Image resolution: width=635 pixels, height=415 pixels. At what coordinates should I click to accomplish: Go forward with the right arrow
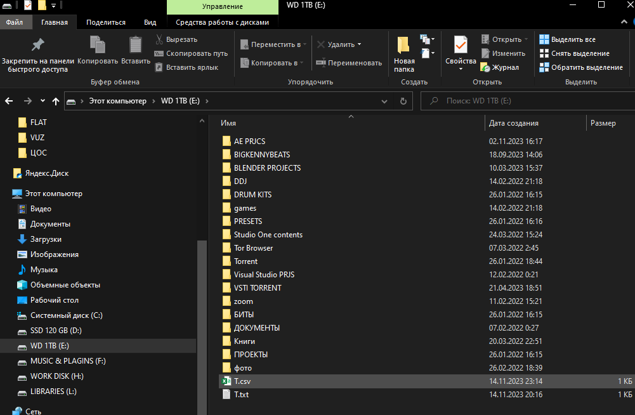point(27,101)
